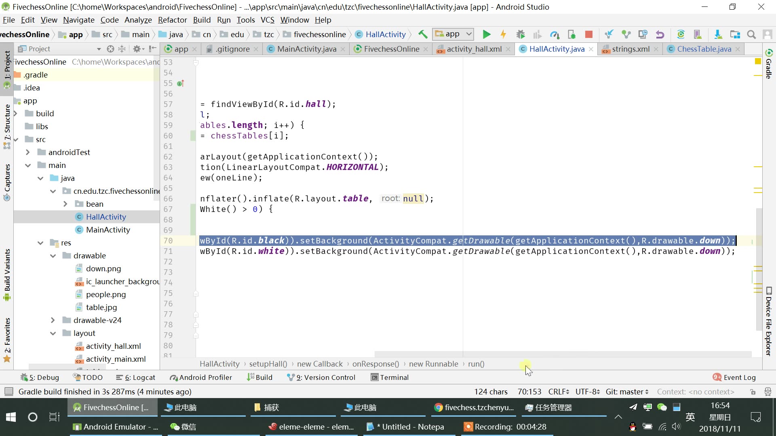Viewport: 776px width, 436px height.
Task: Open the Refactor menu
Action: tap(172, 20)
